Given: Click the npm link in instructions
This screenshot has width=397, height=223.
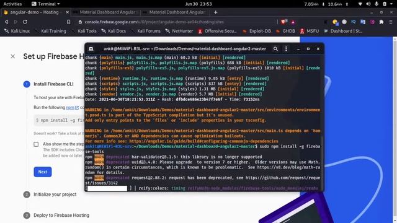Looking at the screenshot, I should [73, 108].
